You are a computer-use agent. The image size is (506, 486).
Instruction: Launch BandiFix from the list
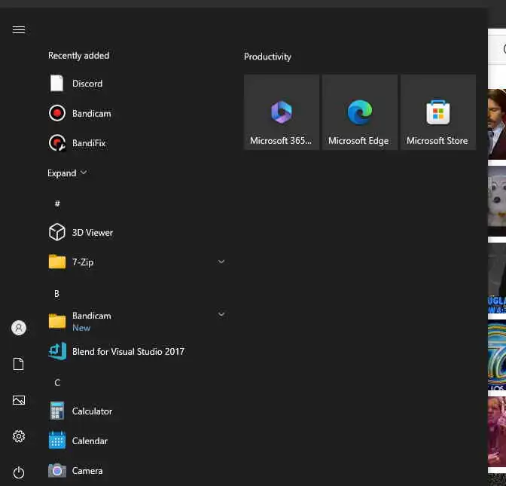(x=89, y=143)
